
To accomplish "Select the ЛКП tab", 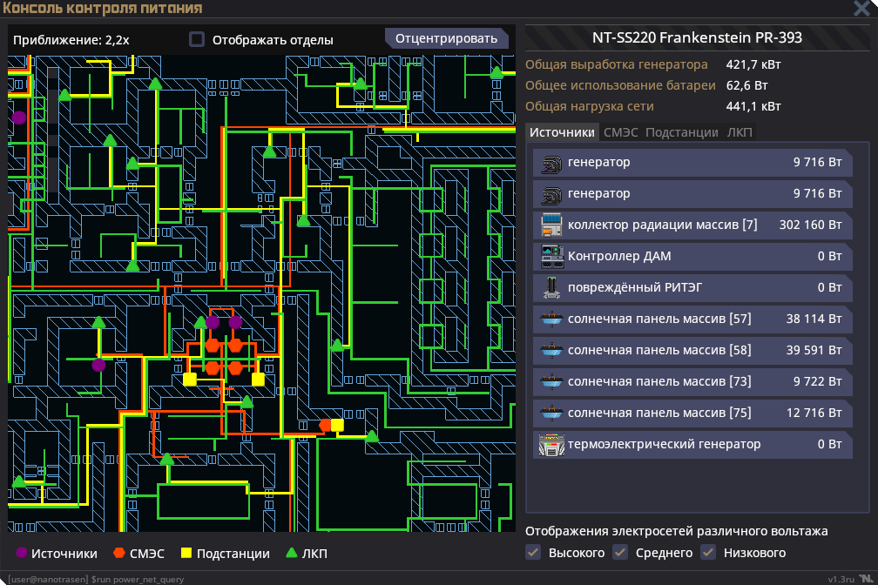I will click(x=740, y=132).
